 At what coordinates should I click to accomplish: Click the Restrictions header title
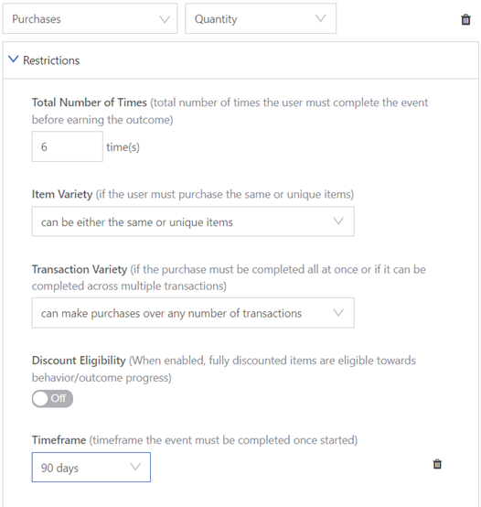51,60
